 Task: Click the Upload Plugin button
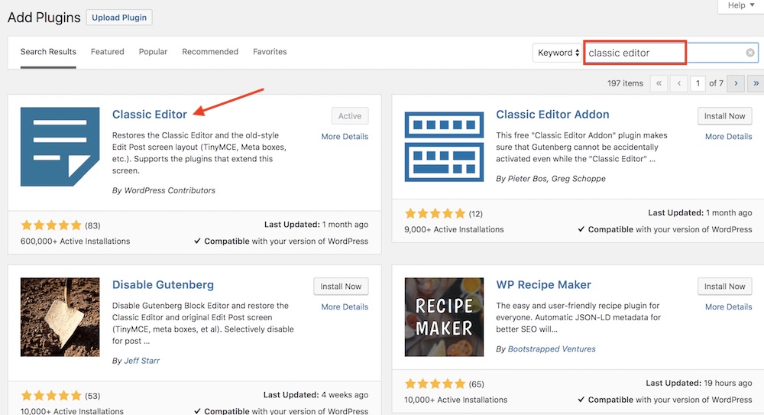[119, 18]
